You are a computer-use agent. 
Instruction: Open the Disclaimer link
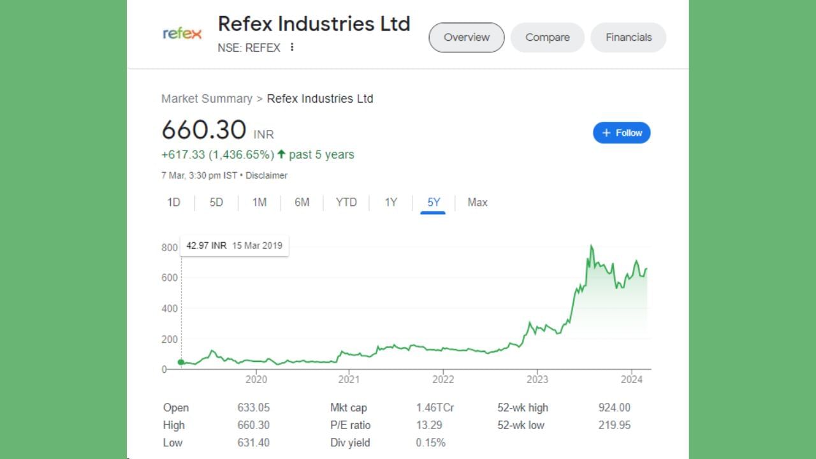point(266,175)
